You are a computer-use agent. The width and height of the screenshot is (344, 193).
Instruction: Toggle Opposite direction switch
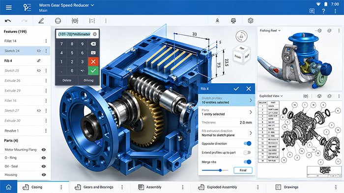click(247, 144)
